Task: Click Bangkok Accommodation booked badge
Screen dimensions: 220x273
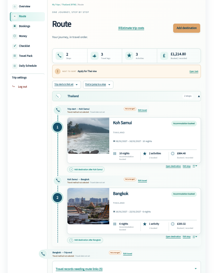Action: (x=184, y=194)
